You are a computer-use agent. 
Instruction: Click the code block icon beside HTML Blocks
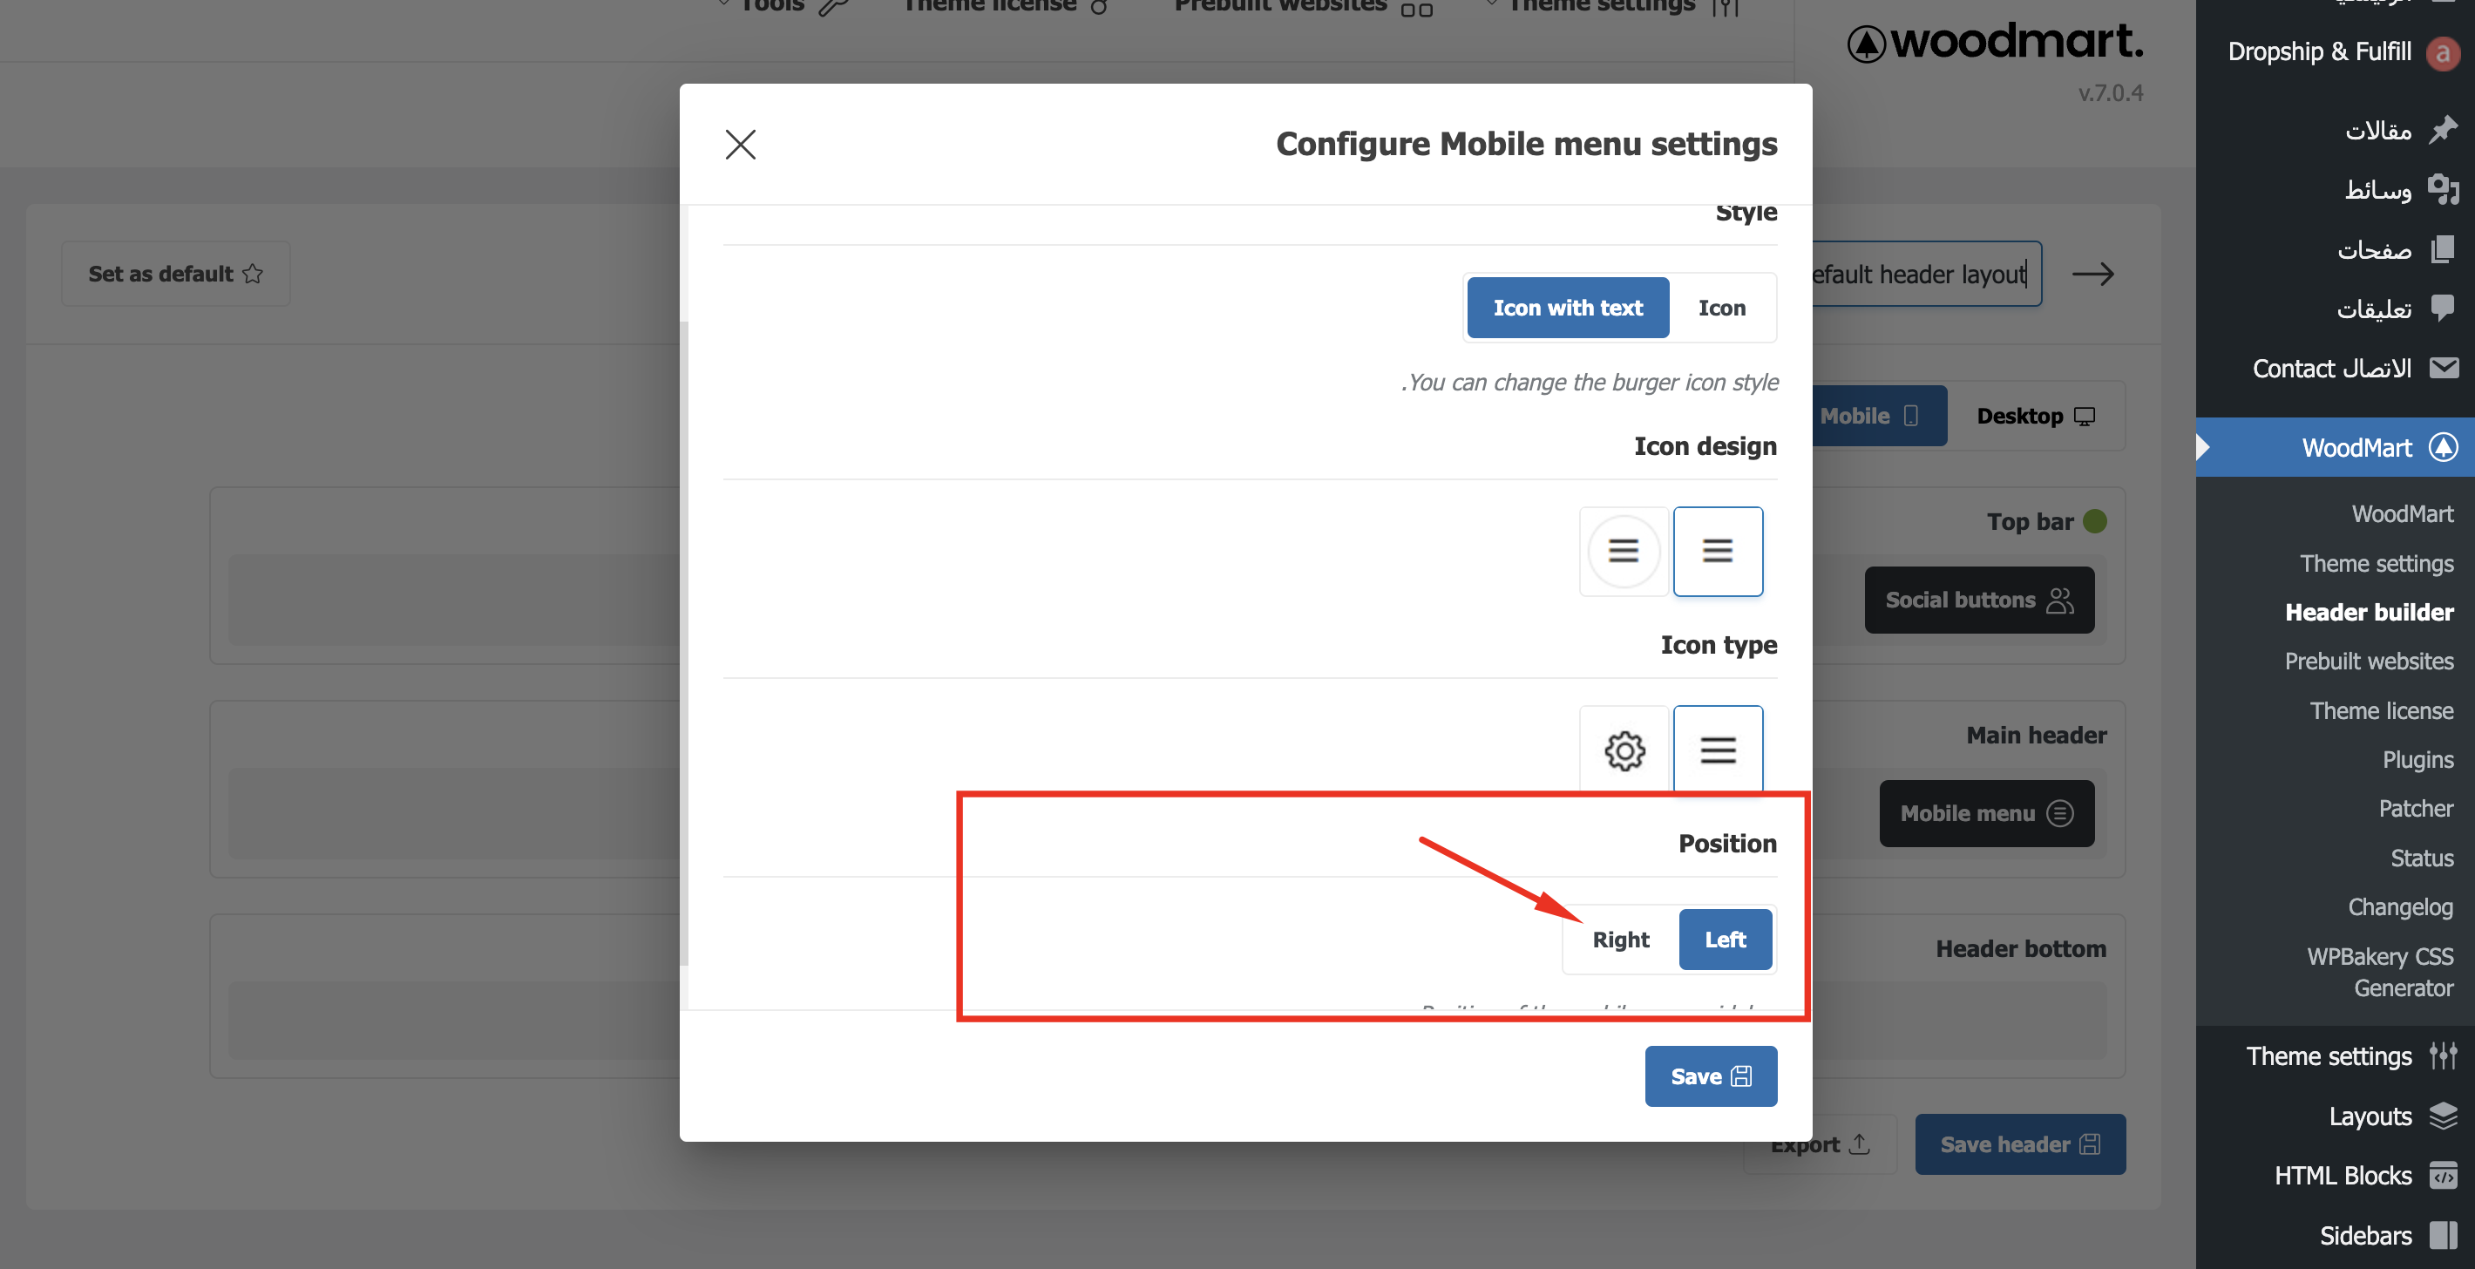tap(2443, 1175)
